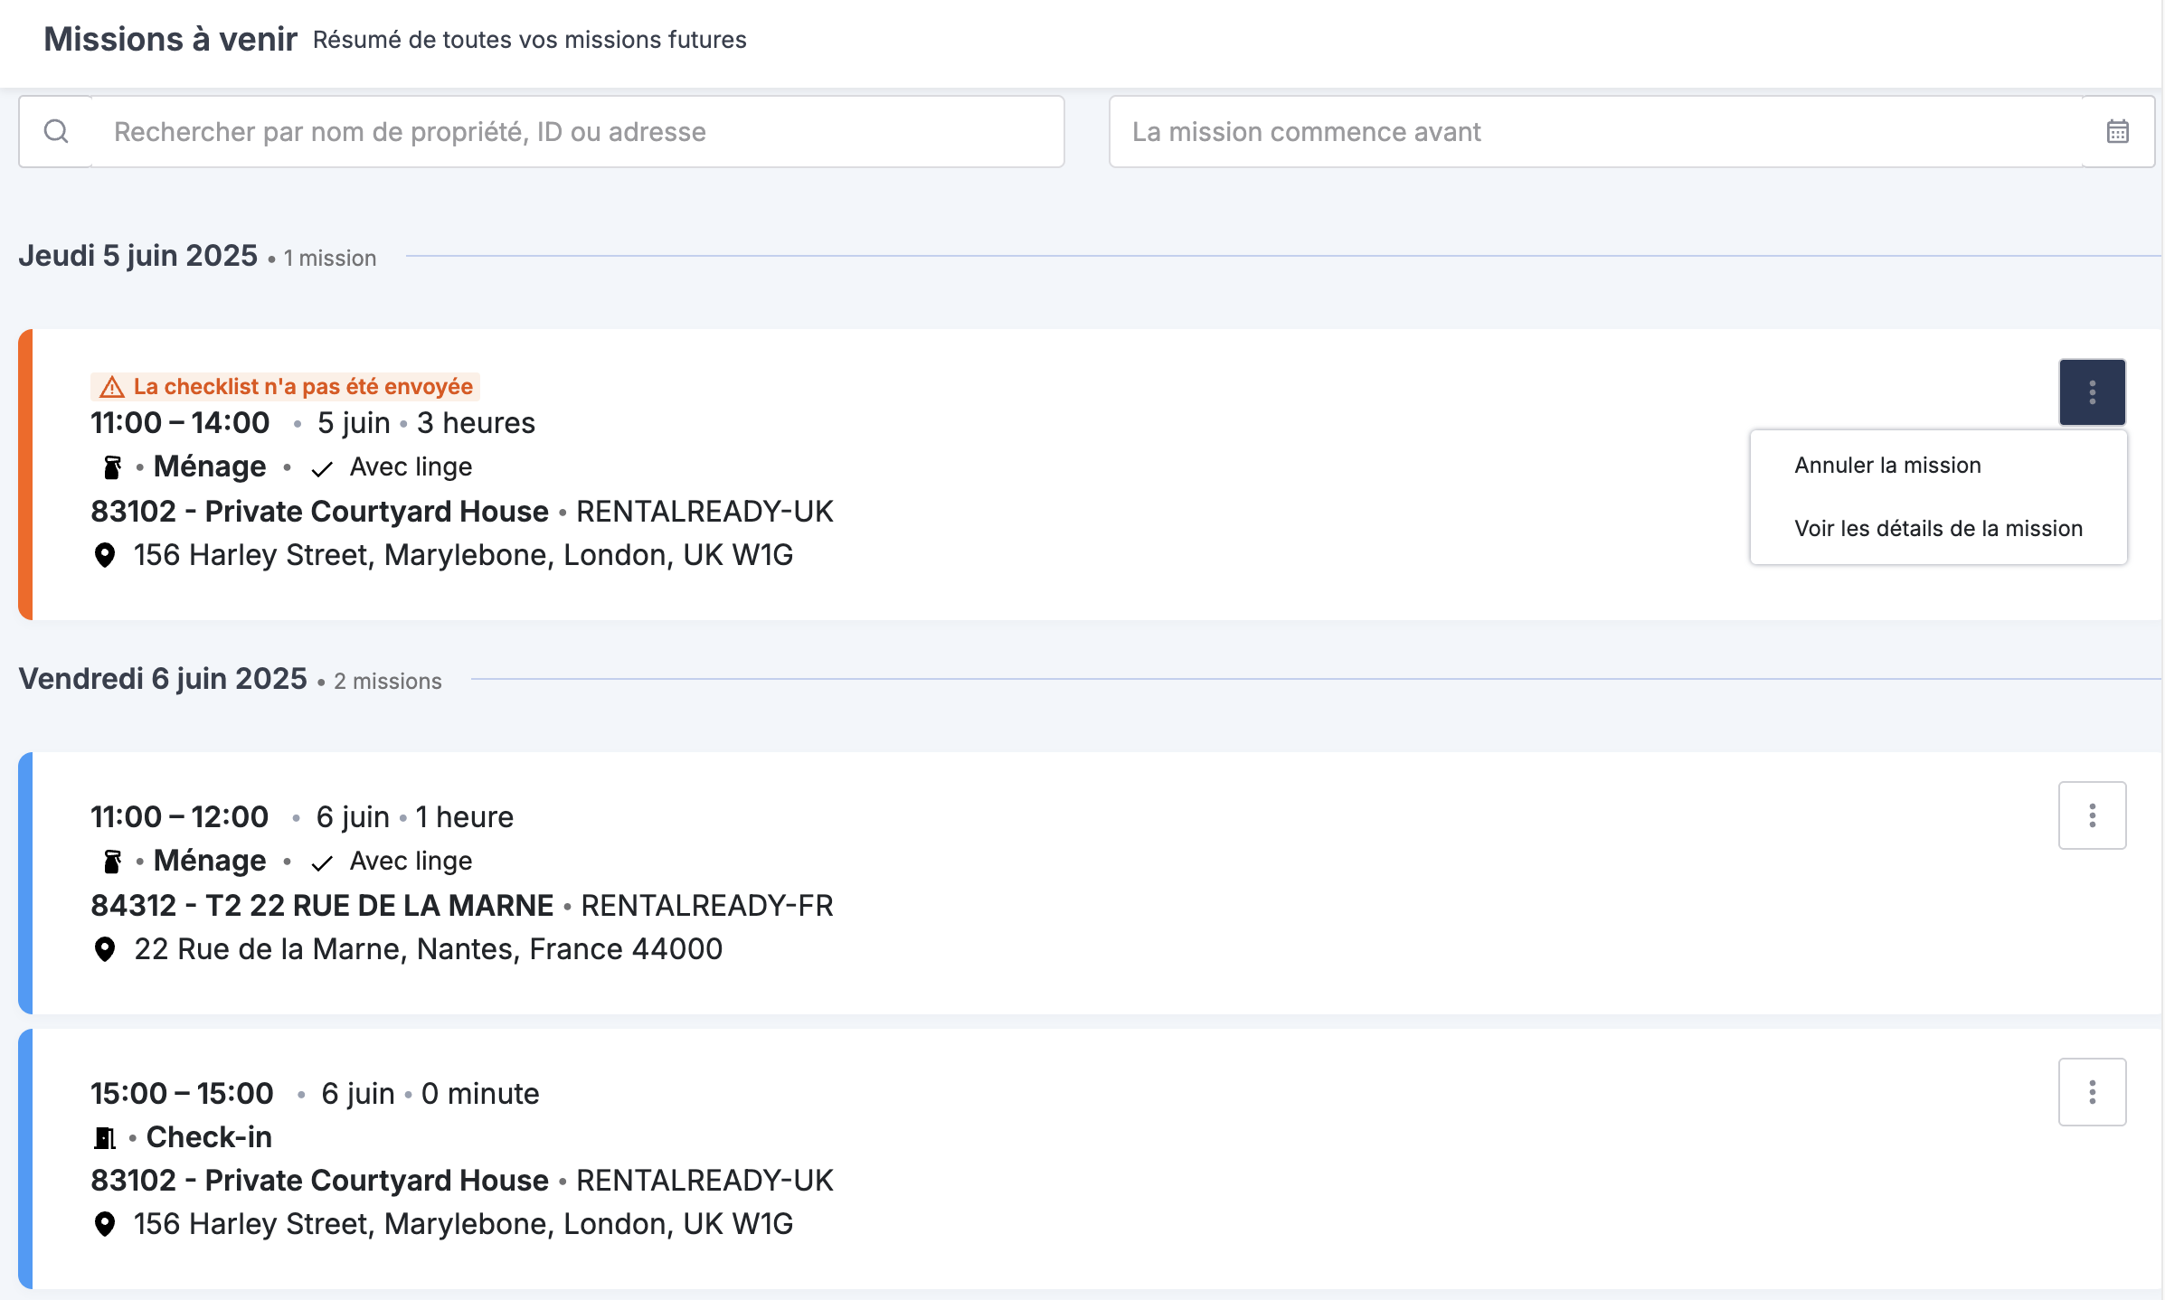Click the RENTALREADY-FR label
The width and height of the screenshot is (2165, 1300).
tap(706, 906)
